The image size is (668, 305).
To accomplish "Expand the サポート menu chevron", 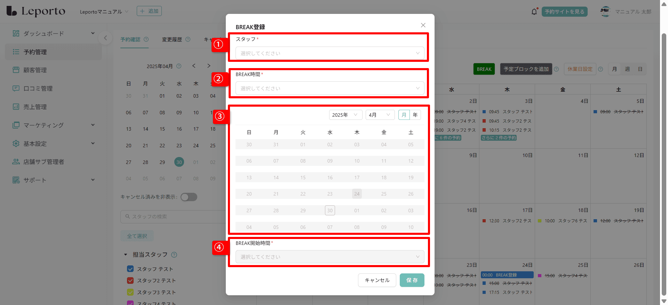I will (93, 180).
